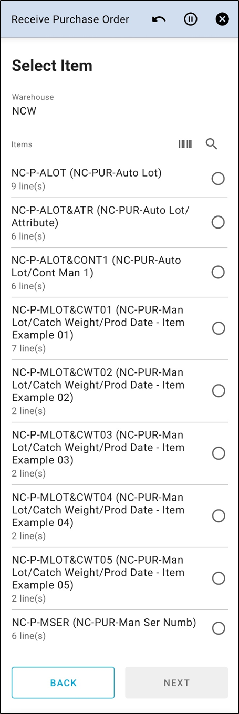The image size is (239, 714).
Task: Select the NC-P-MSER radio button
Action: (x=218, y=628)
